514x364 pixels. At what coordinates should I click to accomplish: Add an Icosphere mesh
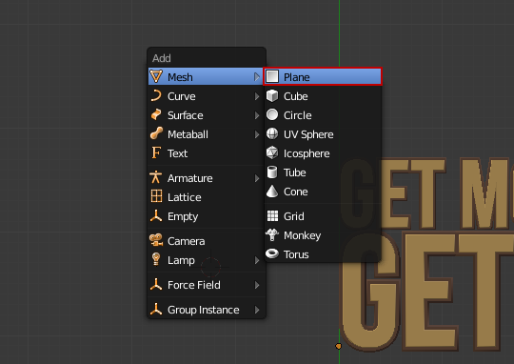click(323, 153)
